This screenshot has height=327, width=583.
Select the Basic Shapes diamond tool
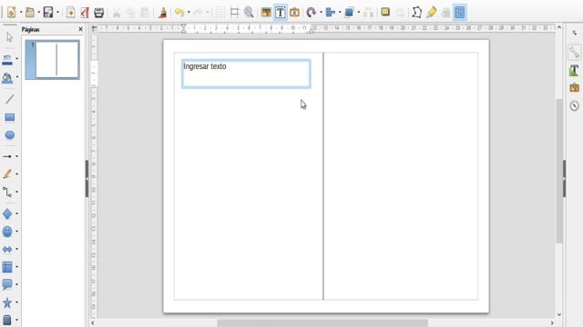(7, 213)
